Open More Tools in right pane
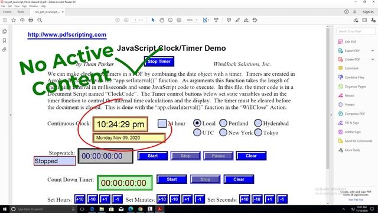Image resolution: width=378 pixels, height=213 pixels. [349, 150]
